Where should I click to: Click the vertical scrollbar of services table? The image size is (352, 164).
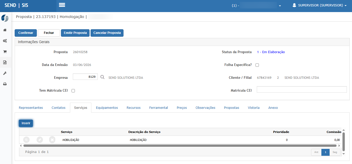click(344, 141)
